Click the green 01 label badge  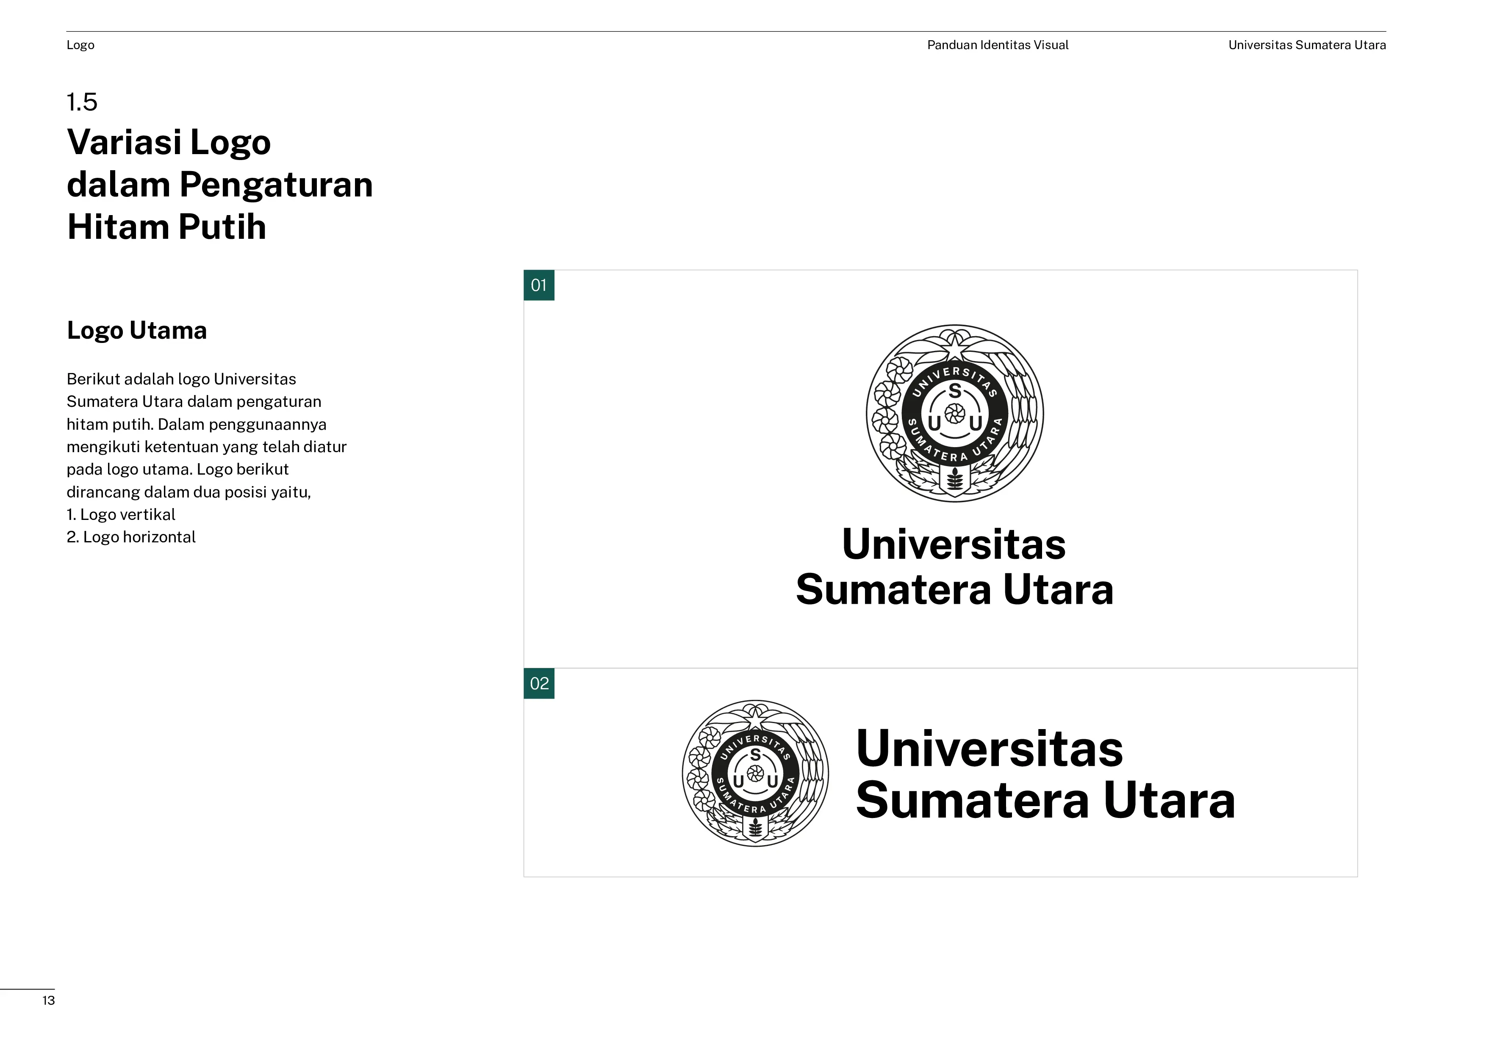pyautogui.click(x=538, y=285)
